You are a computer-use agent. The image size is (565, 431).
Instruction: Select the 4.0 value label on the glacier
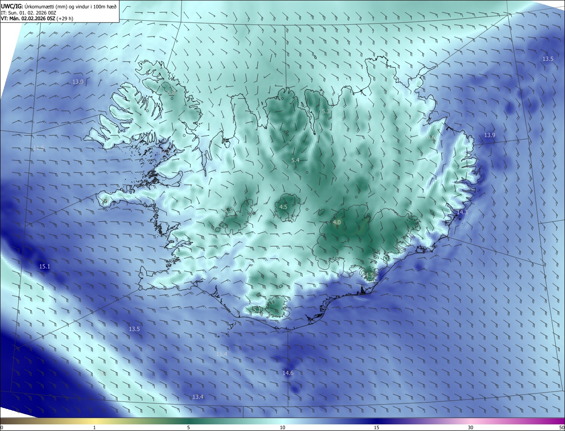pos(336,223)
